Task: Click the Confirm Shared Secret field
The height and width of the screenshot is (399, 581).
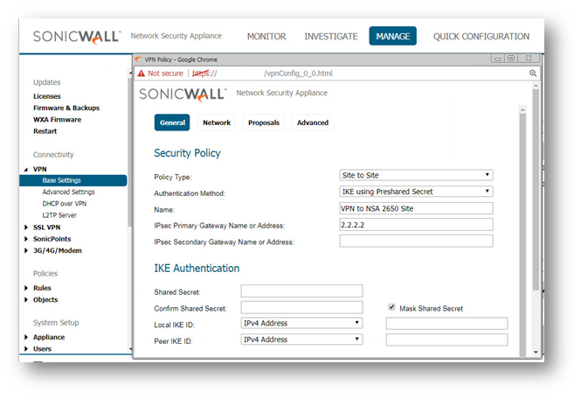Action: 301,307
